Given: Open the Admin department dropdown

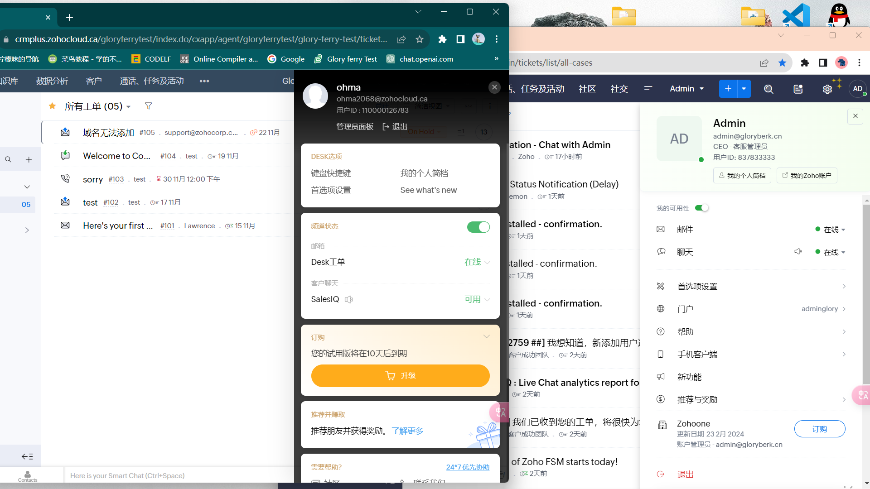Looking at the screenshot, I should (687, 89).
